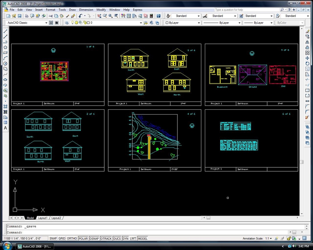Toggle SNAP mode in status bar
This screenshot has height=250, width=313.
[53, 239]
